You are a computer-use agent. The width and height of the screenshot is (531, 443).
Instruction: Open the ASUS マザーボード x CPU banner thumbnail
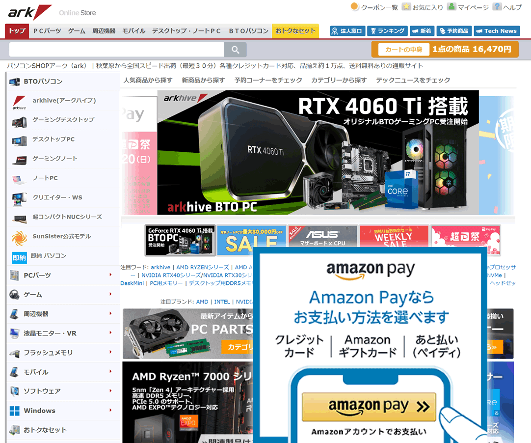(x=322, y=236)
